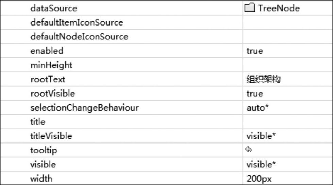Click empty value for defaultNodeIconSource
Viewport: 333px width, 185px height.
[287, 37]
